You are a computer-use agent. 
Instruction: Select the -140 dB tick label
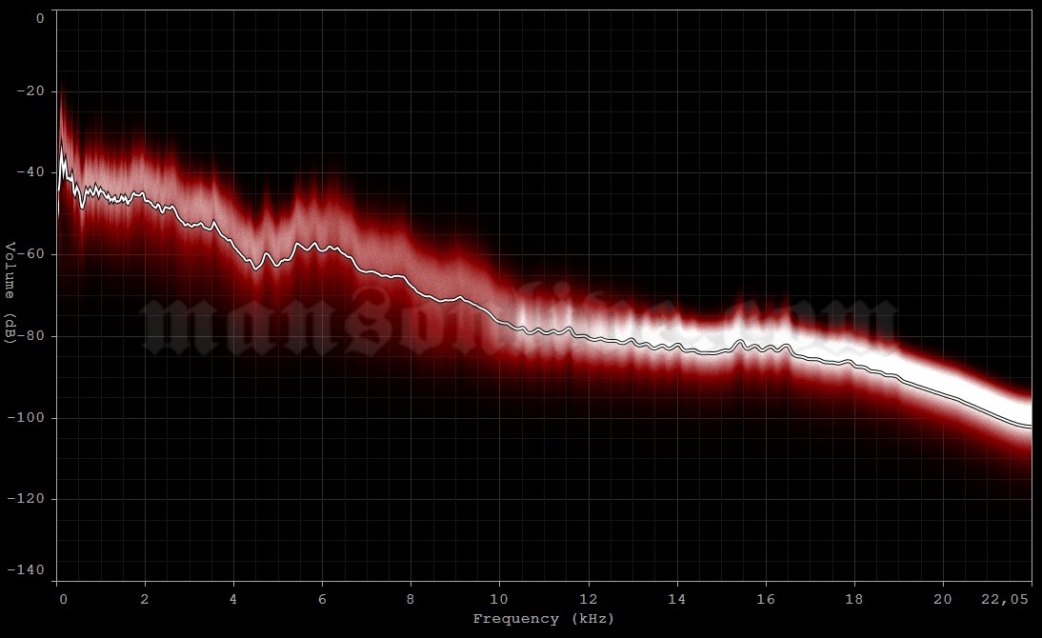[x=26, y=572]
